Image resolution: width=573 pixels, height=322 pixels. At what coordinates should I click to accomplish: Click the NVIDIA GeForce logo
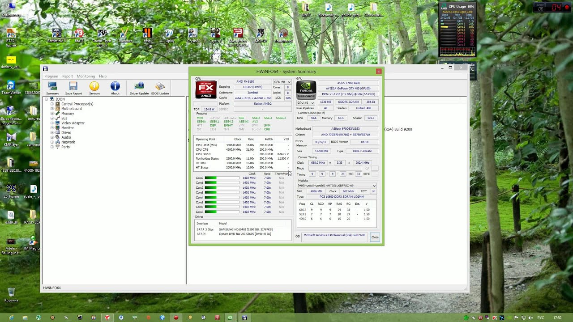point(306,90)
